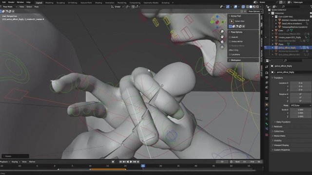Open the Bone properties tab icon
The height and width of the screenshot is (175, 312).
coord(267,124)
